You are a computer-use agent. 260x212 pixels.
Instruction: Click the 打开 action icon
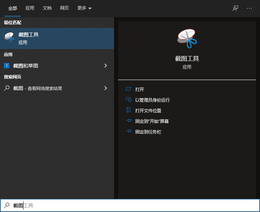(128, 89)
